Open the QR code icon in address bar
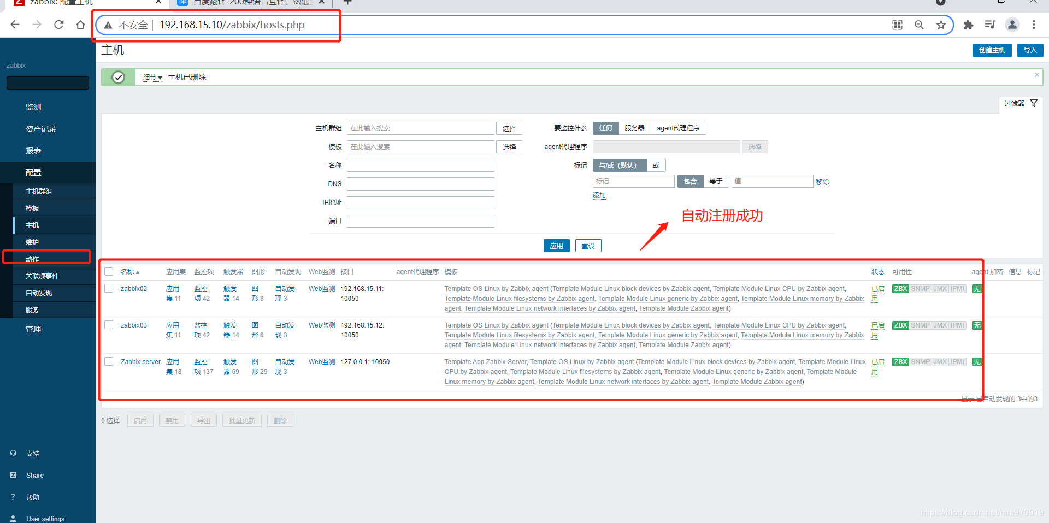This screenshot has width=1049, height=523. [x=897, y=25]
